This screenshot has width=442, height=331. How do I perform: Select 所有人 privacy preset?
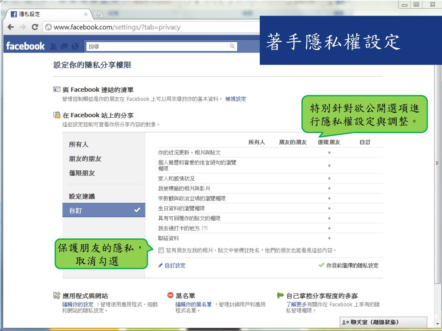[x=79, y=144]
